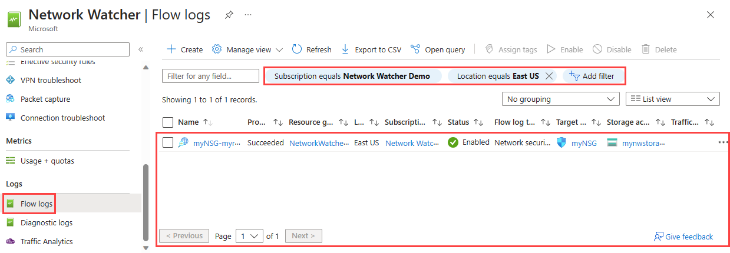Click the Delete trash icon
Screen dimensions: 730x253
coord(646,49)
